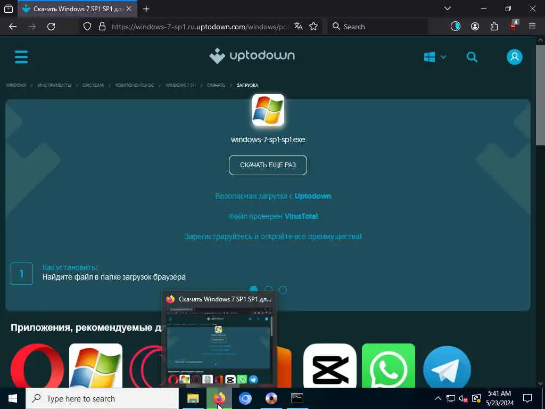Image resolution: width=545 pixels, height=409 pixels.
Task: Open the Chromium-like blue taskbar icon
Action: point(245,398)
